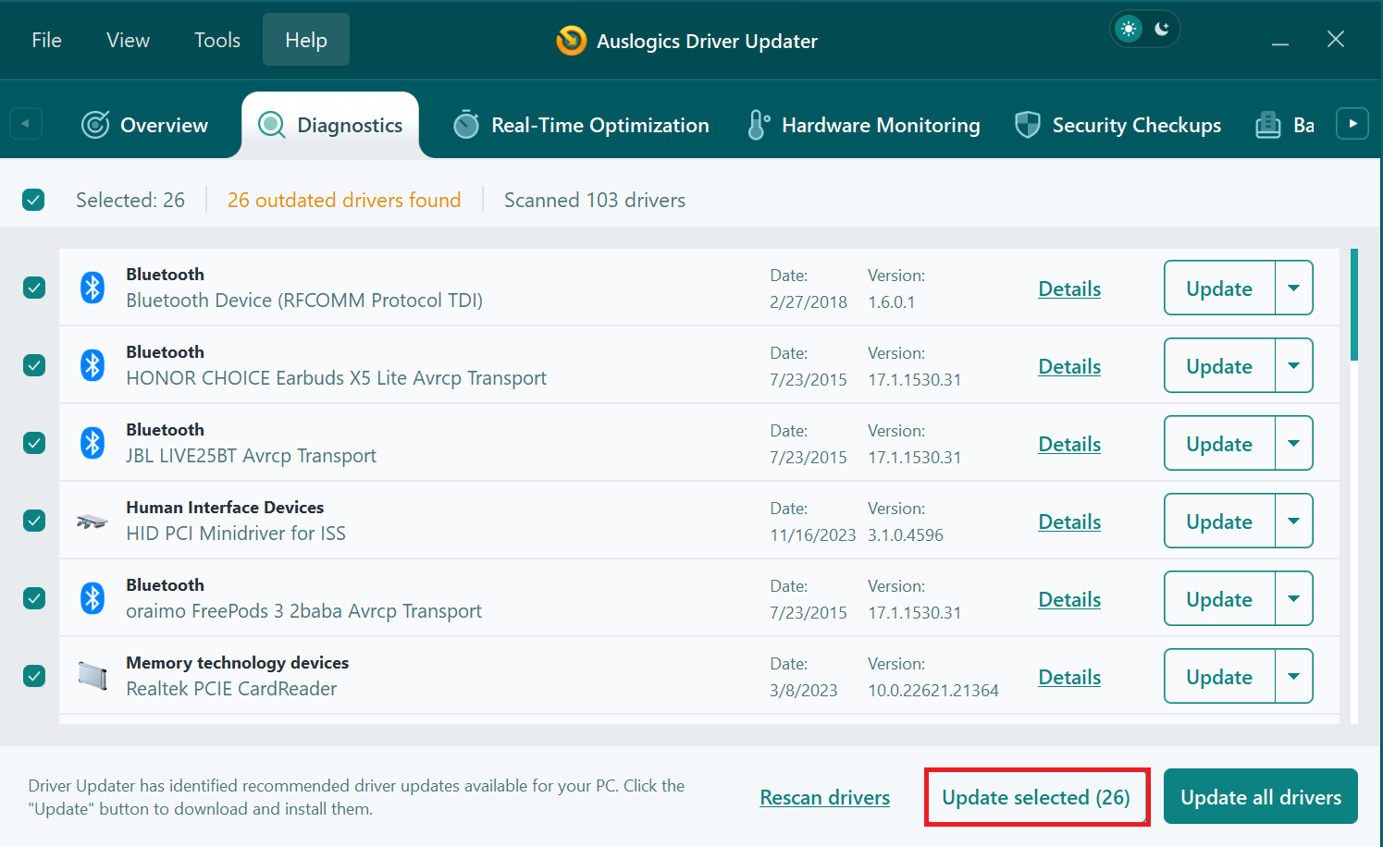Uncheck HID PCI Minidriver for ISS
Image resolution: width=1383 pixels, height=847 pixels.
pyautogui.click(x=34, y=521)
